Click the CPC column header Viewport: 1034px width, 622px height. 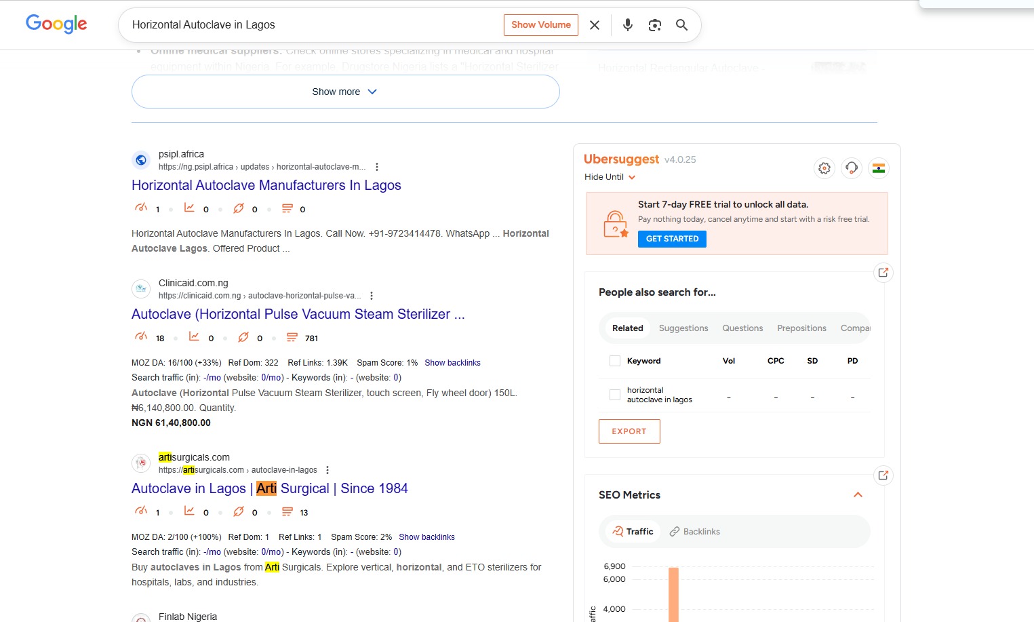point(776,361)
